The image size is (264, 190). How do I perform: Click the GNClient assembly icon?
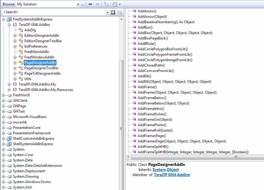(10, 101)
